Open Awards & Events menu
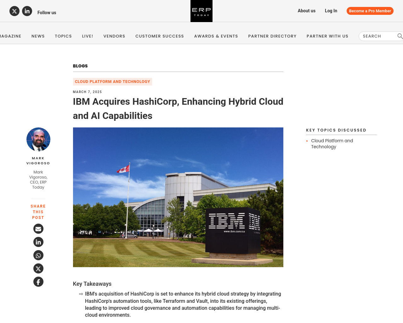Screen dimensions: 403x323 click(216, 36)
